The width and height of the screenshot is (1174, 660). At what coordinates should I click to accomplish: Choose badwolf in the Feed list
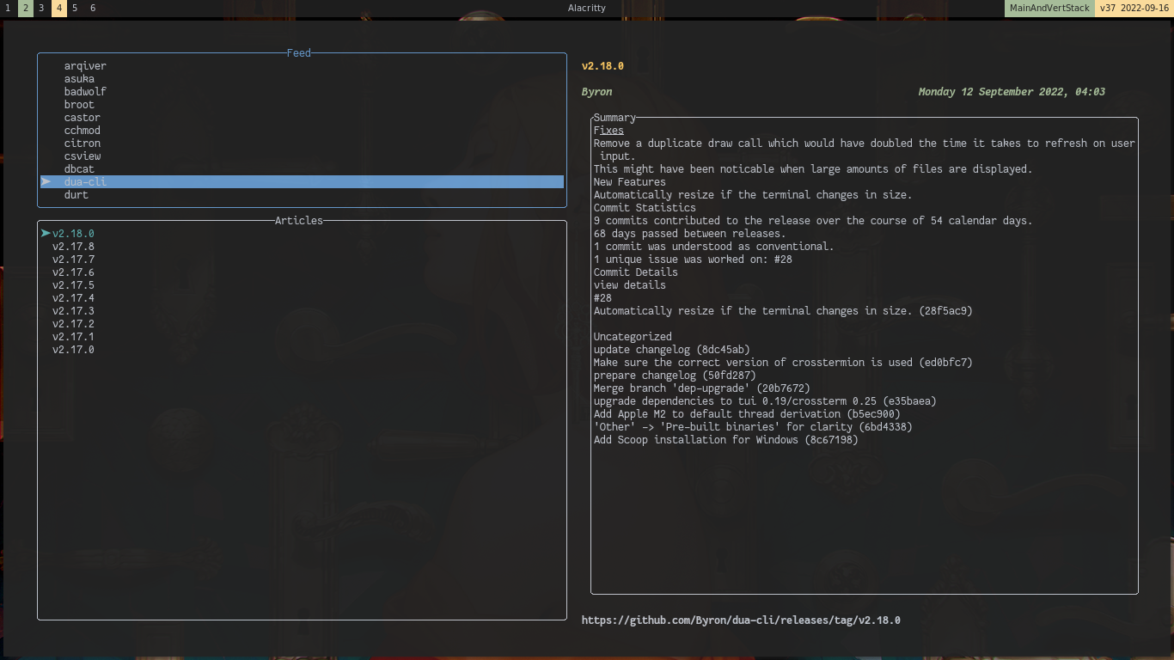[85, 92]
